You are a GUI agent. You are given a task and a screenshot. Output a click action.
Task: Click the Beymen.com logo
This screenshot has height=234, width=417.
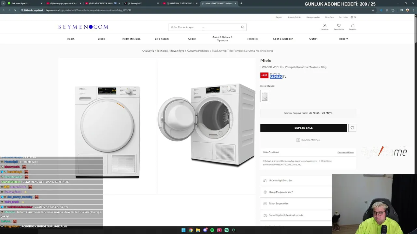coord(83,27)
